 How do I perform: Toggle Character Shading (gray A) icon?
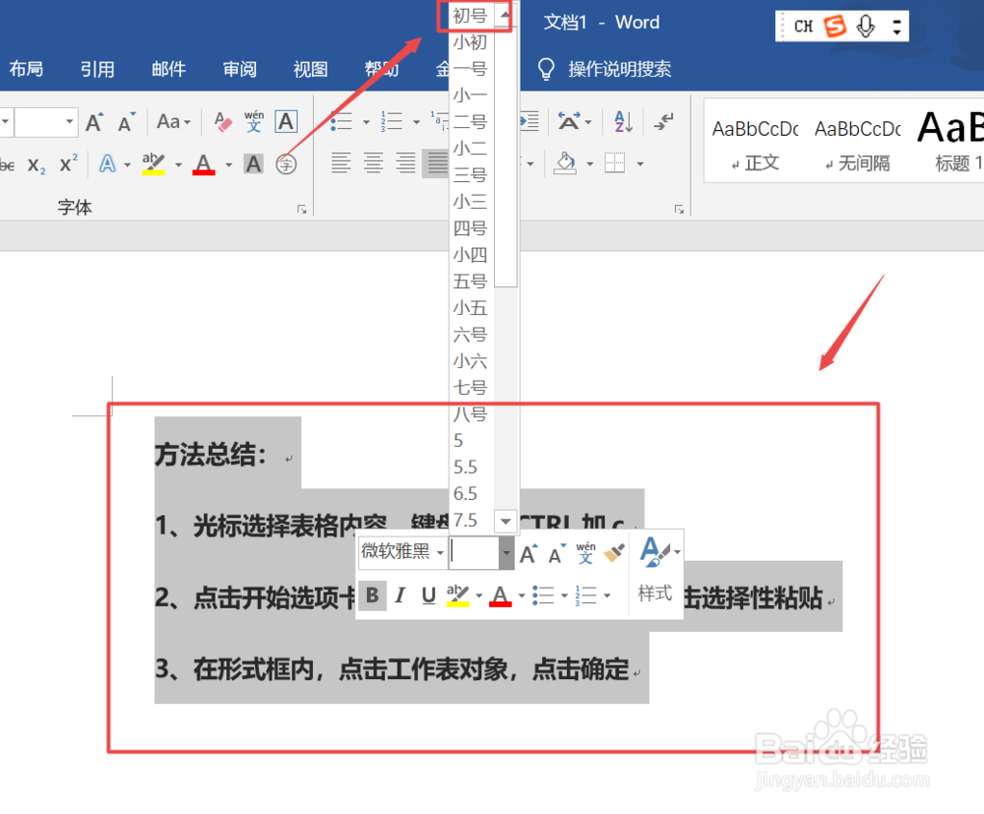click(x=254, y=164)
